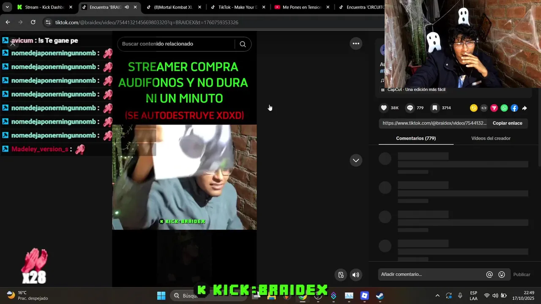Open the browser tab list dropdown
The width and height of the screenshot is (541, 304).
[x=7, y=7]
